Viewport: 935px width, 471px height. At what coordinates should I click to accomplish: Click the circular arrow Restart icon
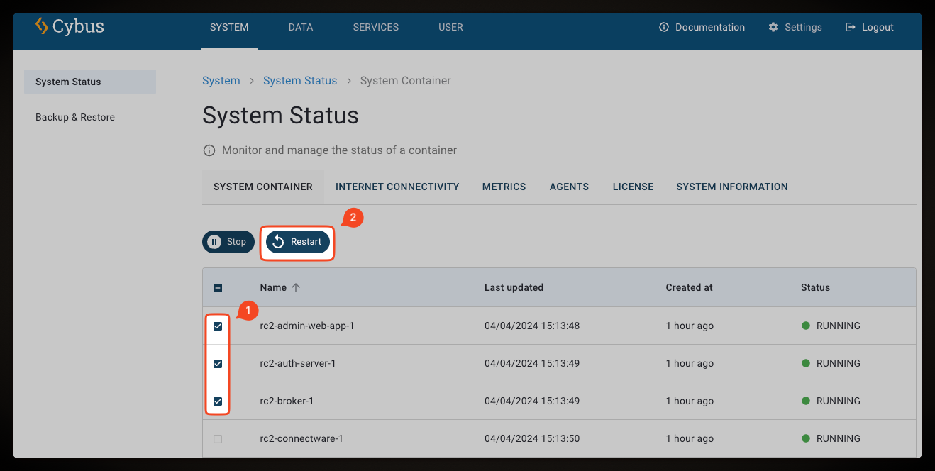(x=278, y=242)
